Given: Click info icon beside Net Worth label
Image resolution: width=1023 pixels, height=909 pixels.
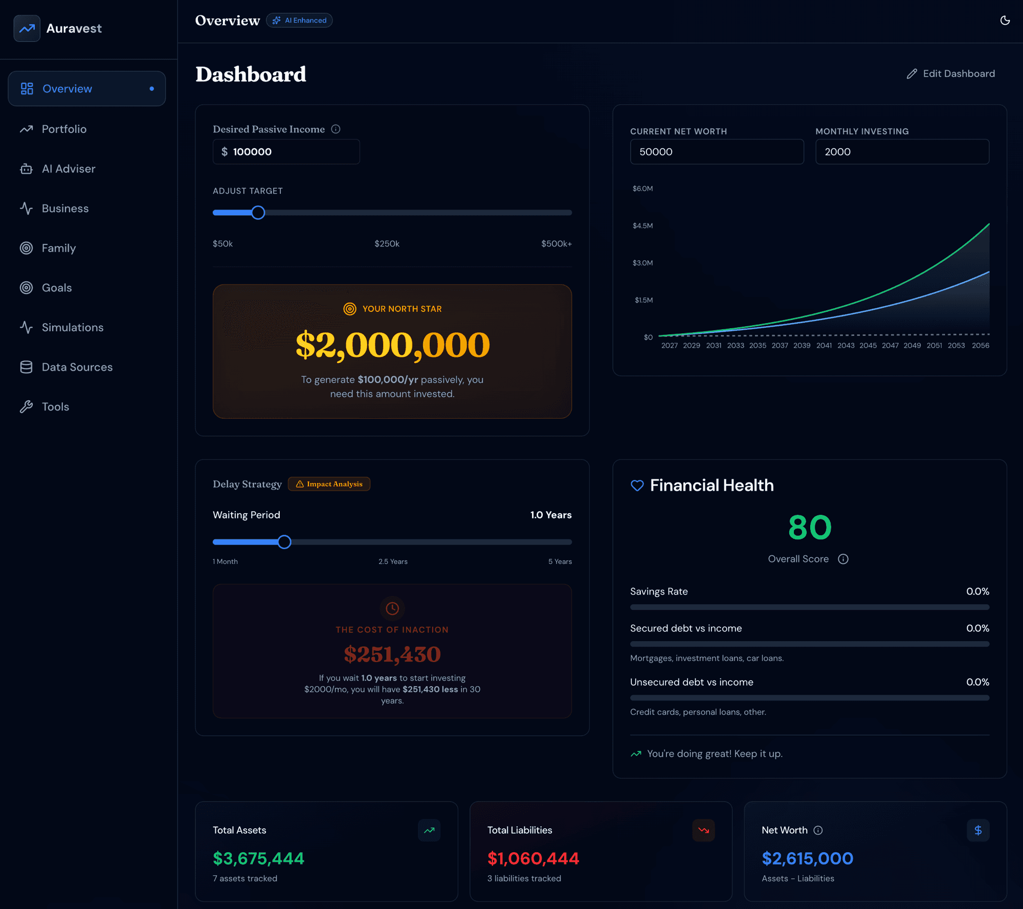Looking at the screenshot, I should point(818,830).
